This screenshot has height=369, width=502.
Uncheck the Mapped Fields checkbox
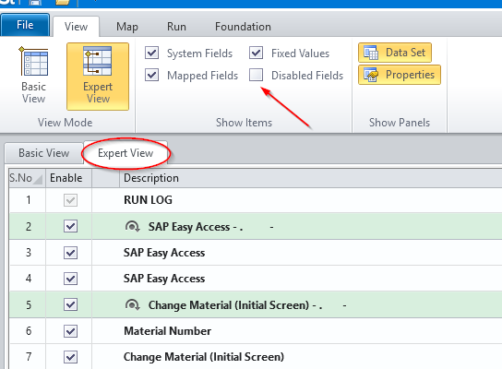pyautogui.click(x=151, y=75)
